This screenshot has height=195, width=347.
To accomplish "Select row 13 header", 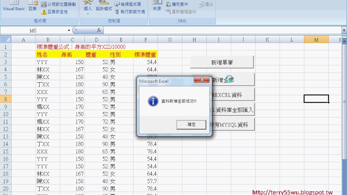I will (x=6, y=136).
